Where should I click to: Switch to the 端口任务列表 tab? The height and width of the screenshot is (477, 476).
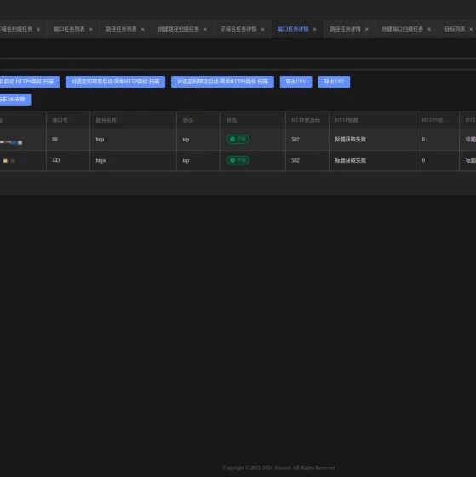click(69, 29)
